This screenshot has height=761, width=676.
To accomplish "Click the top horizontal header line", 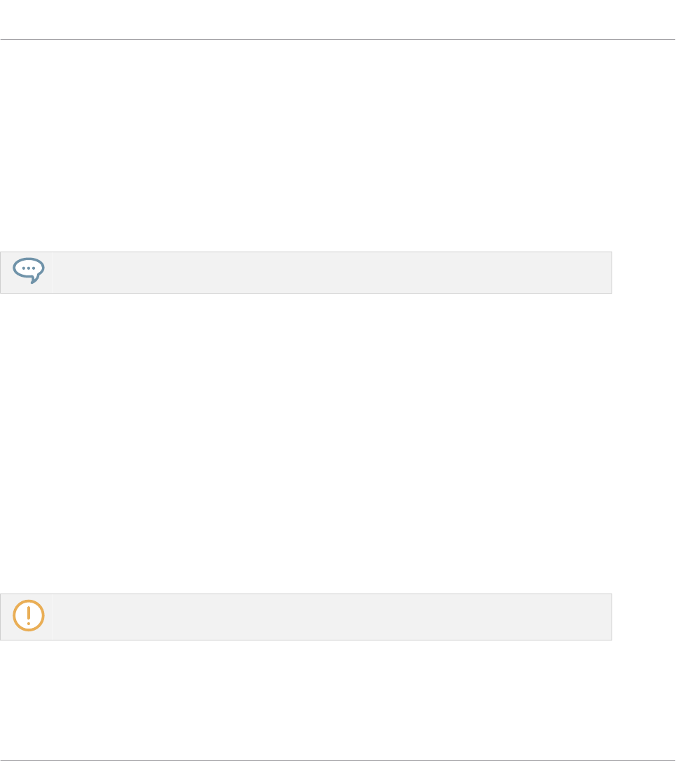I will (338, 40).
